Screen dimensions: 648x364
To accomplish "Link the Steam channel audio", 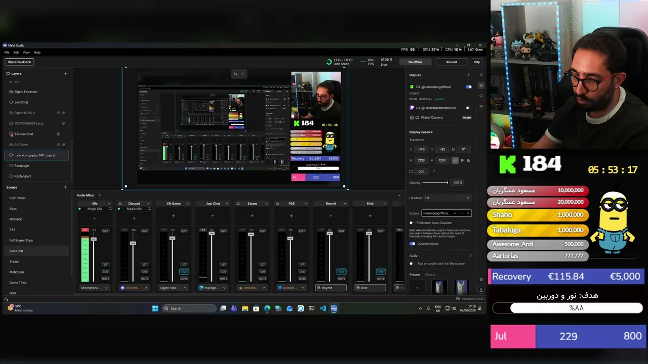I will (263, 264).
